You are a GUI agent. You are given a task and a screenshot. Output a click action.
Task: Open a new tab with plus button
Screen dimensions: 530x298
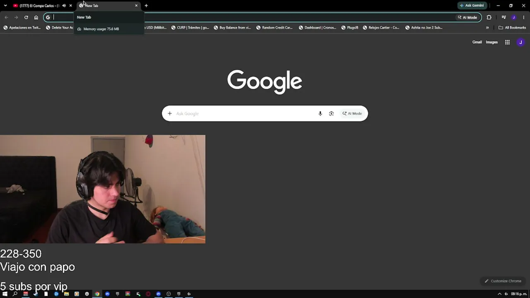click(x=146, y=6)
